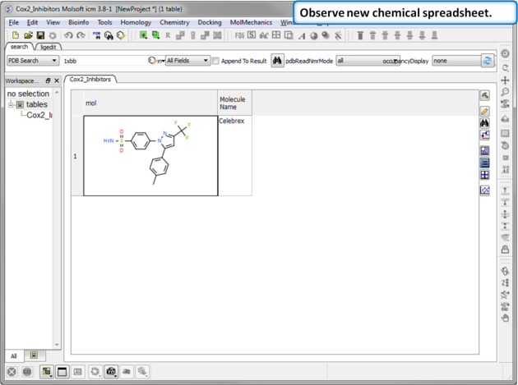Click the New file icon in toolbar
The width and height of the screenshot is (518, 385).
pos(15,36)
